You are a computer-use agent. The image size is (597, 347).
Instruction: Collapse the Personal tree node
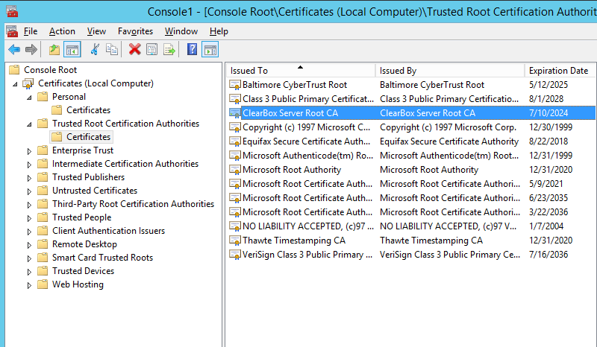coord(29,98)
